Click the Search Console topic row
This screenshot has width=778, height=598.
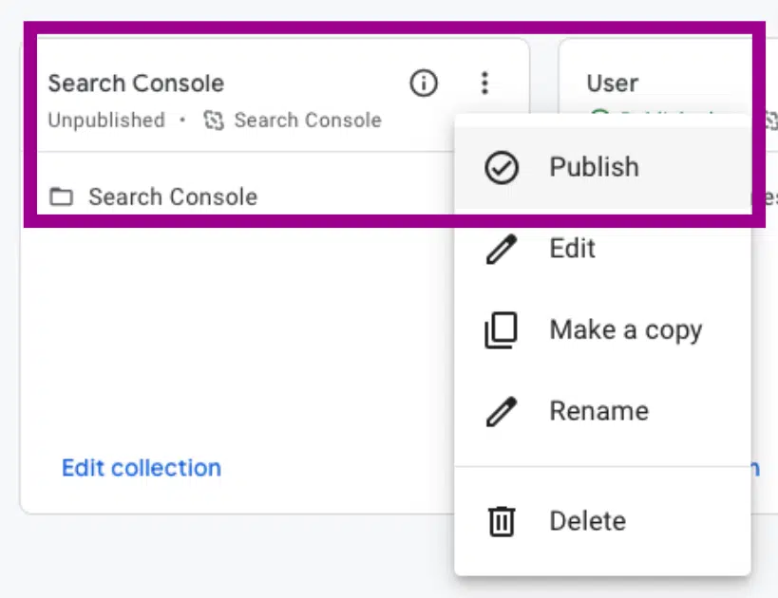[x=172, y=196]
